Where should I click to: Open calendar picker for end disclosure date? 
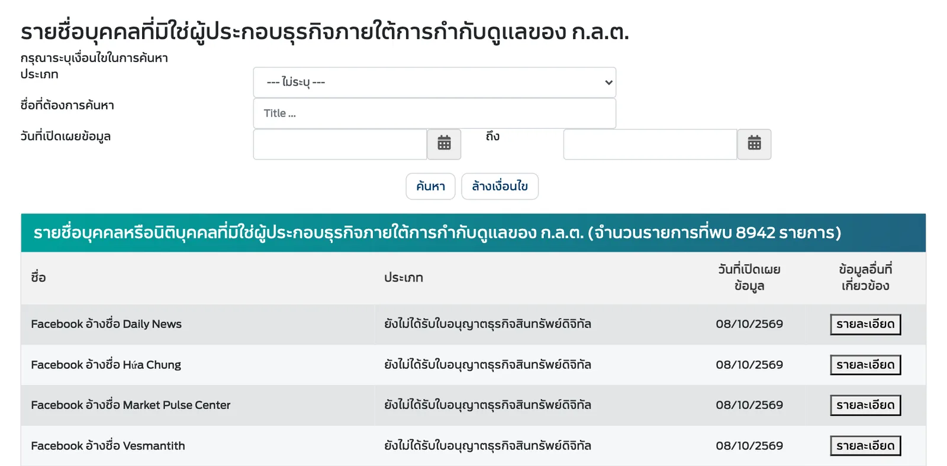(754, 144)
